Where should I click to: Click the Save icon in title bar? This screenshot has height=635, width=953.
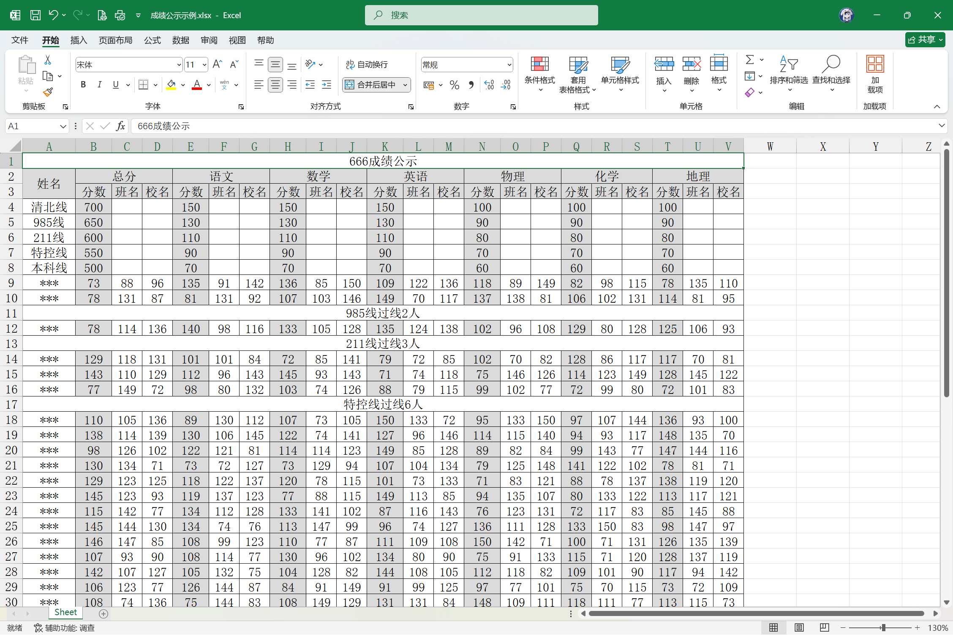click(35, 15)
